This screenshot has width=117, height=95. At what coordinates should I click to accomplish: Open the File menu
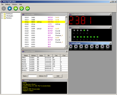point(2,4)
